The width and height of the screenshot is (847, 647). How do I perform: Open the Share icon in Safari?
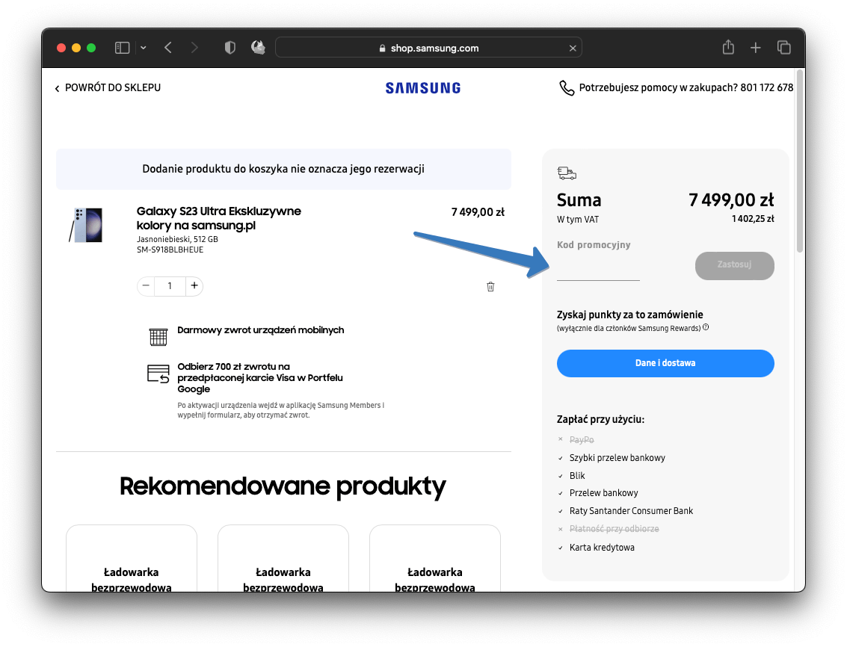tap(728, 48)
